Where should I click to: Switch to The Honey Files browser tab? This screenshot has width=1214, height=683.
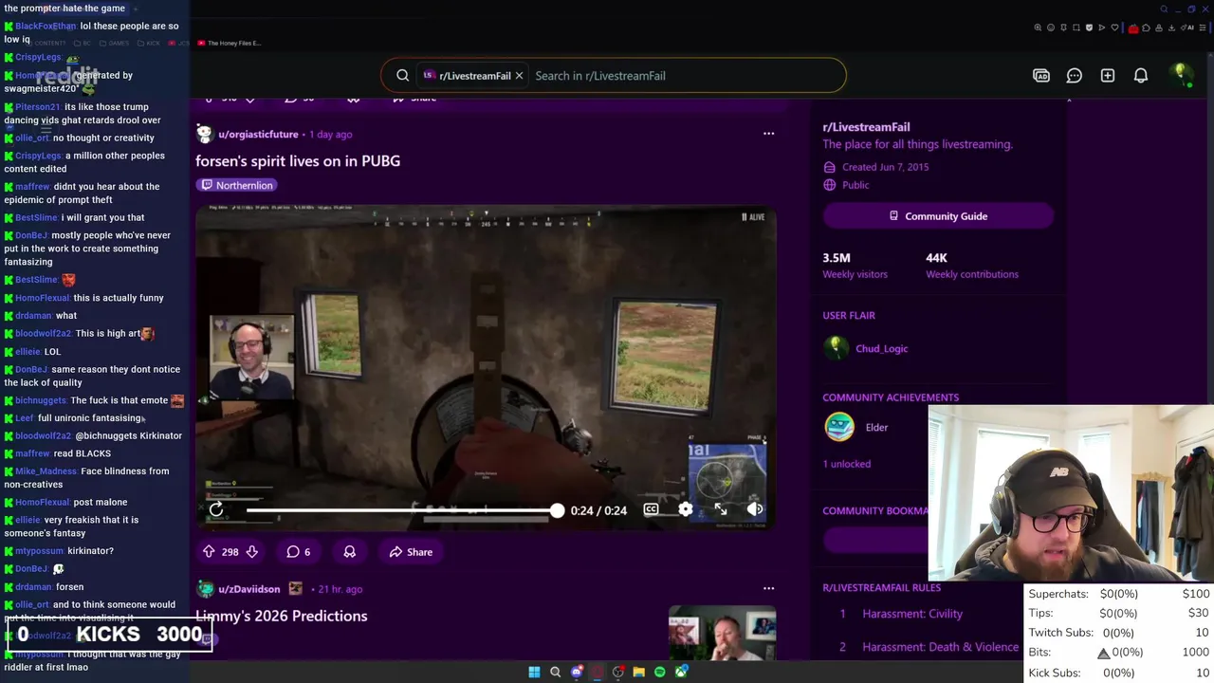pos(230,43)
